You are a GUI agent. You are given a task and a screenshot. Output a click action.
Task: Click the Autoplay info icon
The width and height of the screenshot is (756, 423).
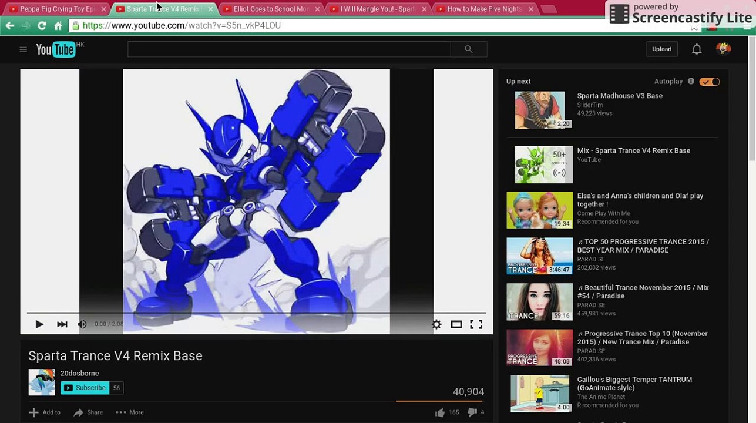click(691, 81)
